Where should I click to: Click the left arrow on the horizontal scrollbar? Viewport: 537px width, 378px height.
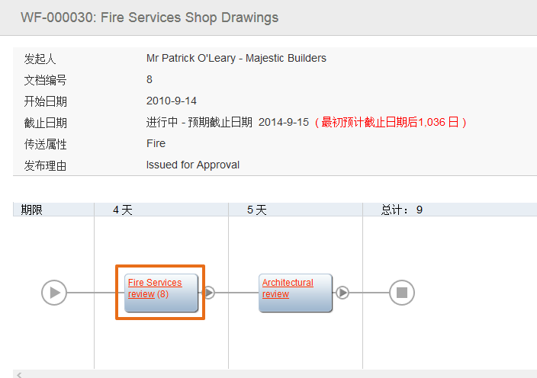click(x=19, y=375)
